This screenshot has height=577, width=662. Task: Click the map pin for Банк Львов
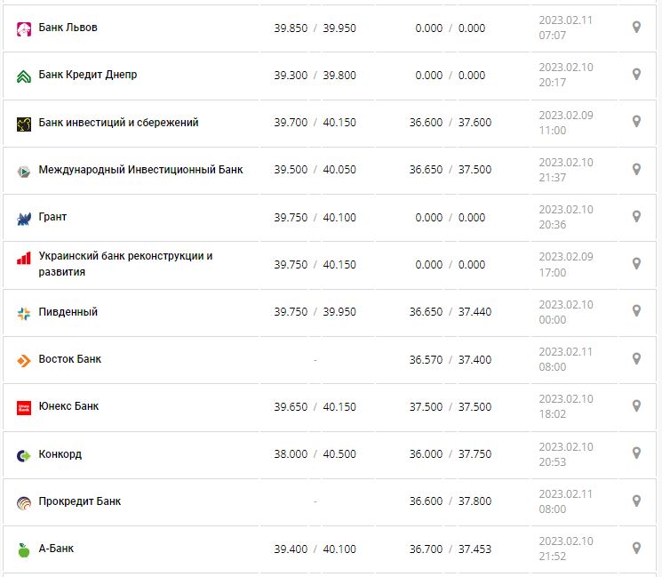(636, 28)
